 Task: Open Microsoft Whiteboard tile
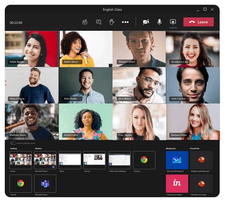(x=177, y=160)
